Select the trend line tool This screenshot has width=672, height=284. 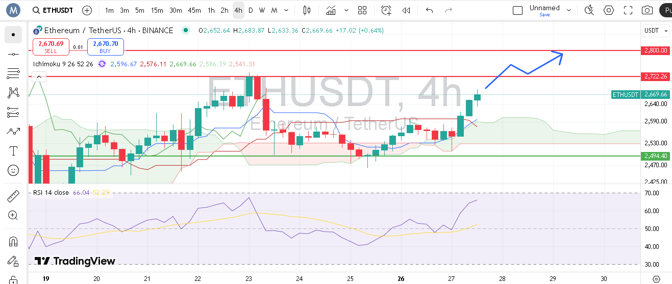13,54
